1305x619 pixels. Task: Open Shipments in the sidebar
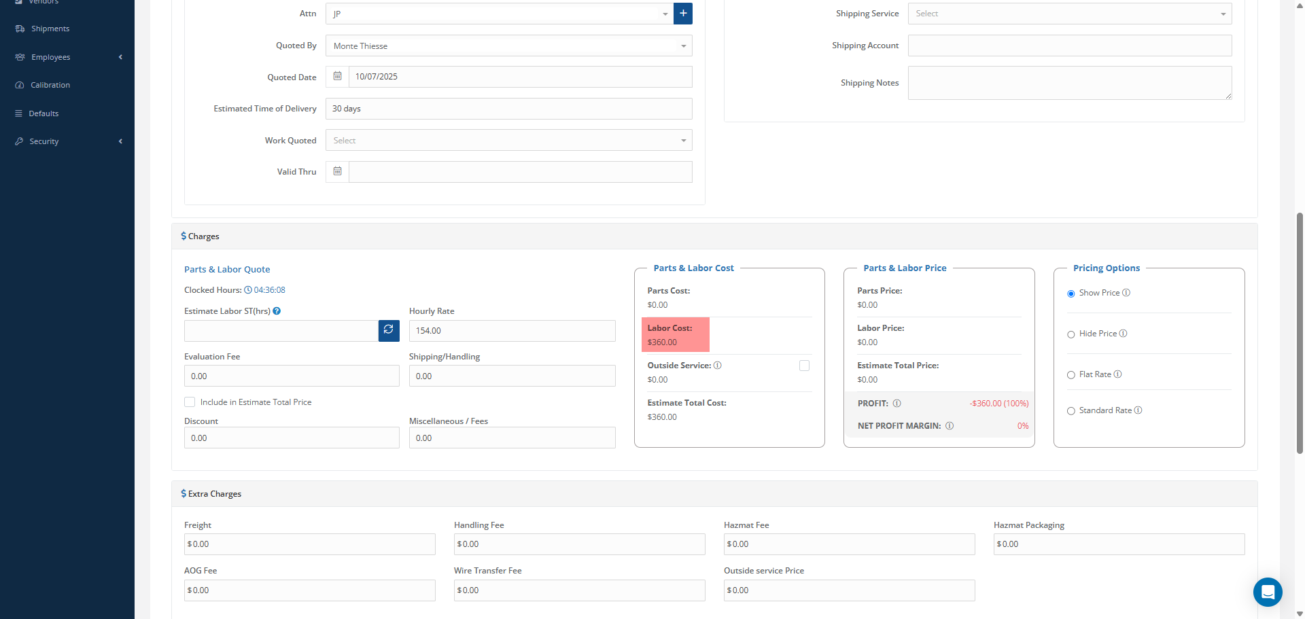pos(50,29)
